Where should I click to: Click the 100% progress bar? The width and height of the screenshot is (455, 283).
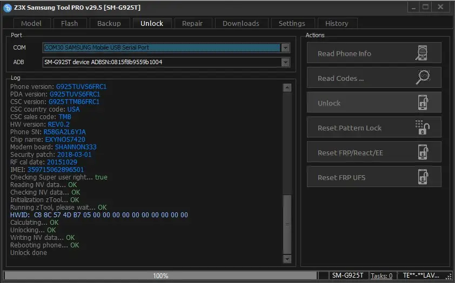(160, 275)
